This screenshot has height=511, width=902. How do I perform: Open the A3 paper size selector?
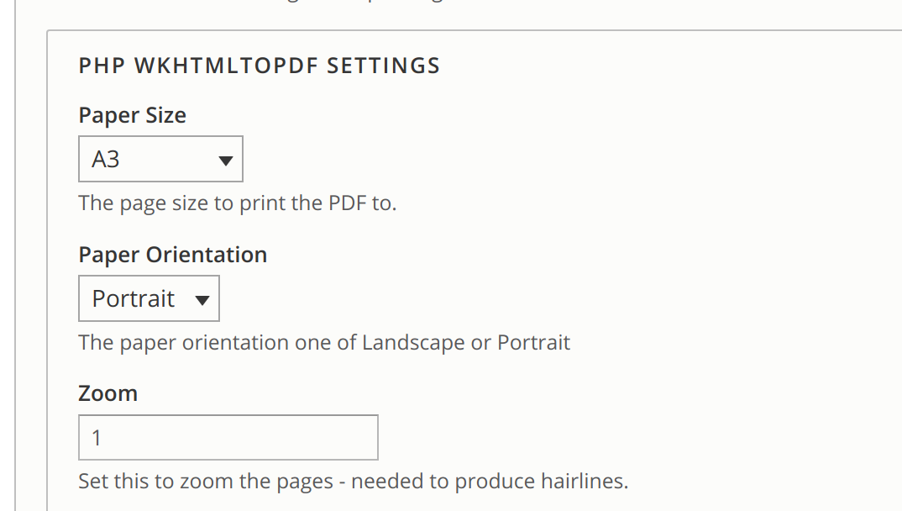[x=160, y=159]
